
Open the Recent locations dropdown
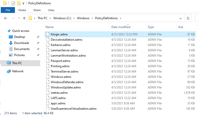(x=19, y=18)
